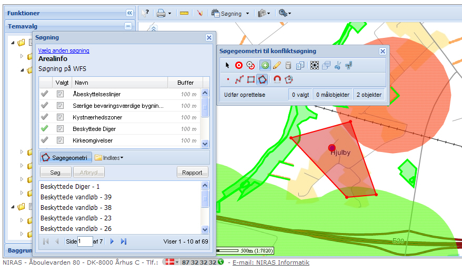Click the Side page number input field
462x273 pixels.
[x=85, y=241]
